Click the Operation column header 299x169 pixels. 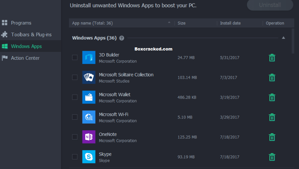[x=275, y=23]
